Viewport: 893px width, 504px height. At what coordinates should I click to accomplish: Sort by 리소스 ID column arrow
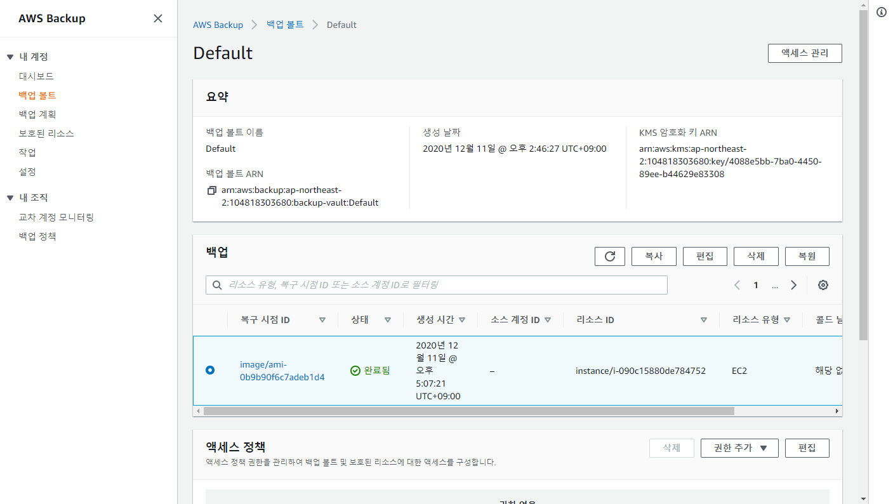(x=704, y=320)
